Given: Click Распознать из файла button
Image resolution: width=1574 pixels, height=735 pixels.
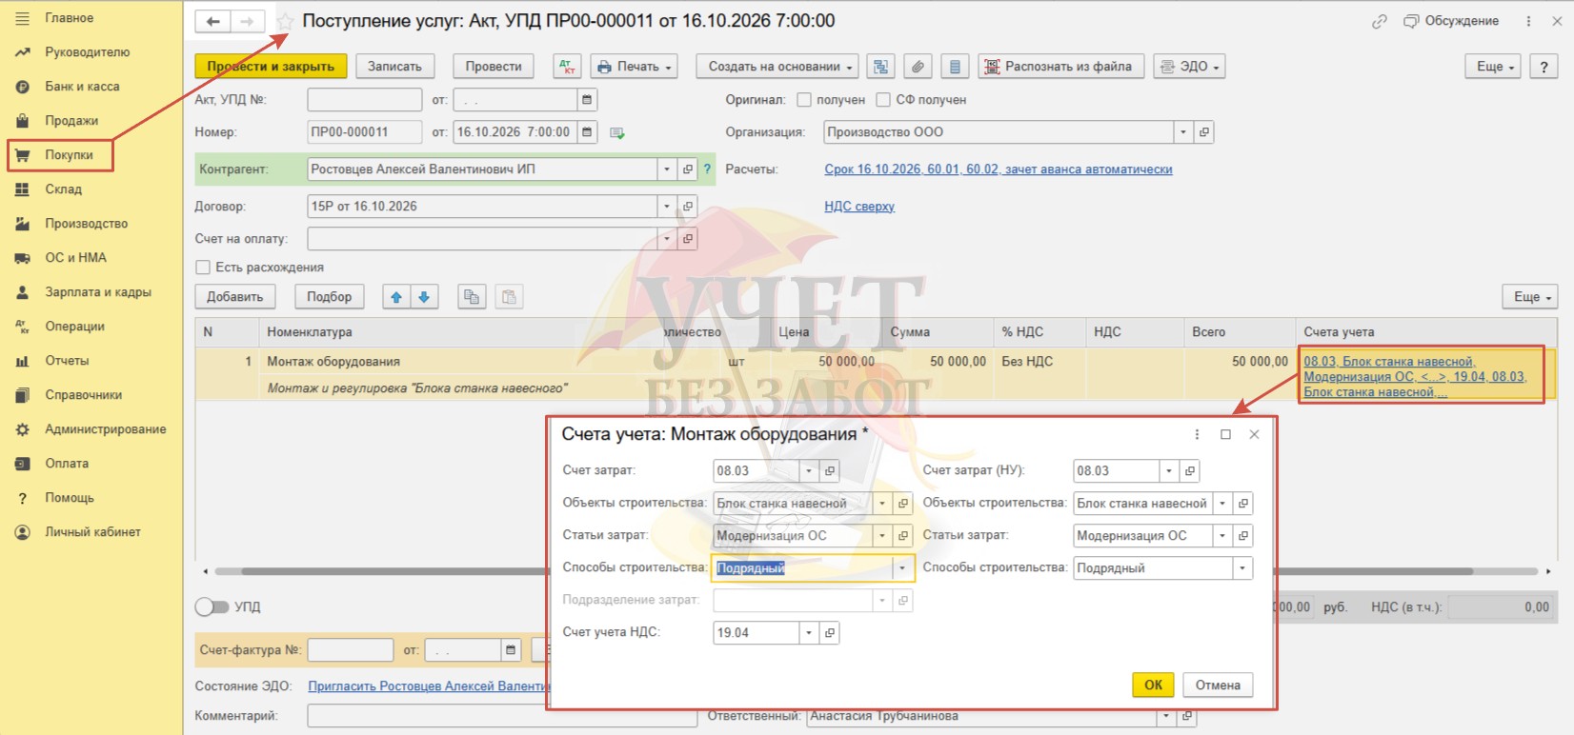Looking at the screenshot, I should 1059,67.
